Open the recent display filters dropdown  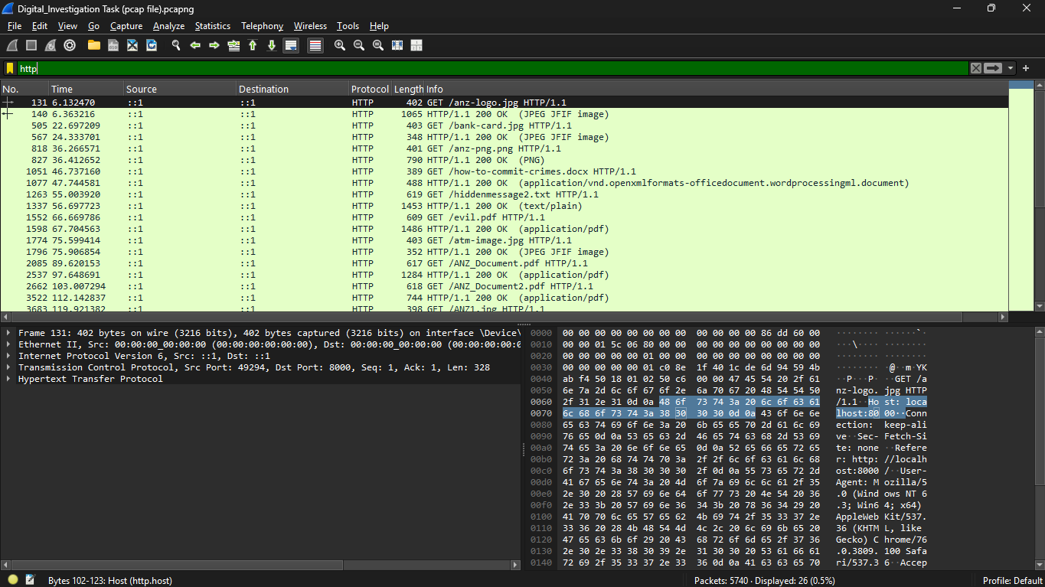coord(1011,68)
